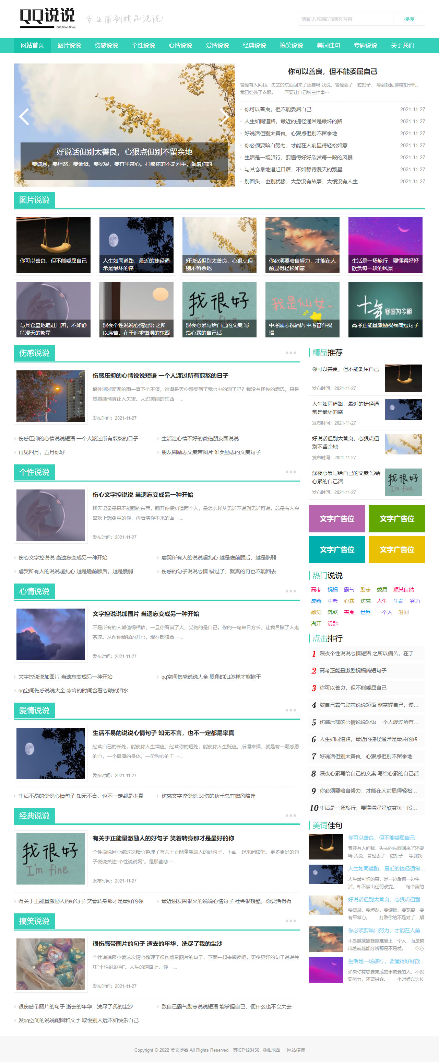Screen dimensions: 439x1062
Task: Open 专题说说 navigation item
Action: coord(366,45)
